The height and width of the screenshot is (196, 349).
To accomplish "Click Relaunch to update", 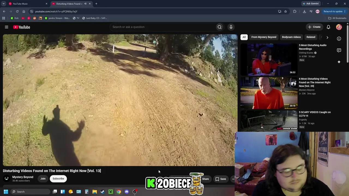I will 333,11.
